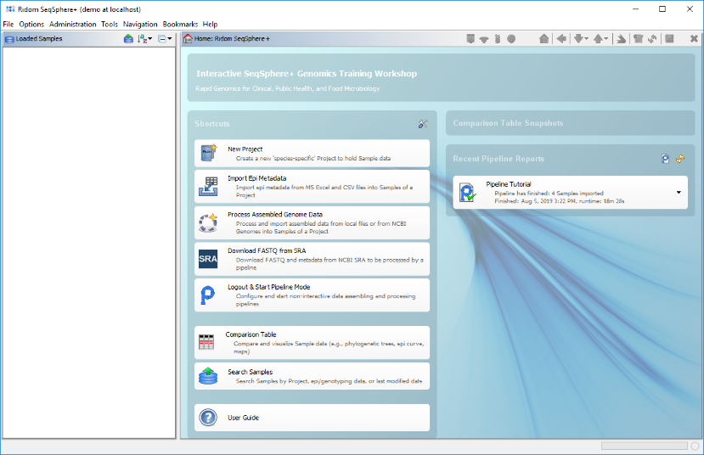This screenshot has width=704, height=455.
Task: Click the Shortcuts heading text
Action: pyautogui.click(x=212, y=124)
